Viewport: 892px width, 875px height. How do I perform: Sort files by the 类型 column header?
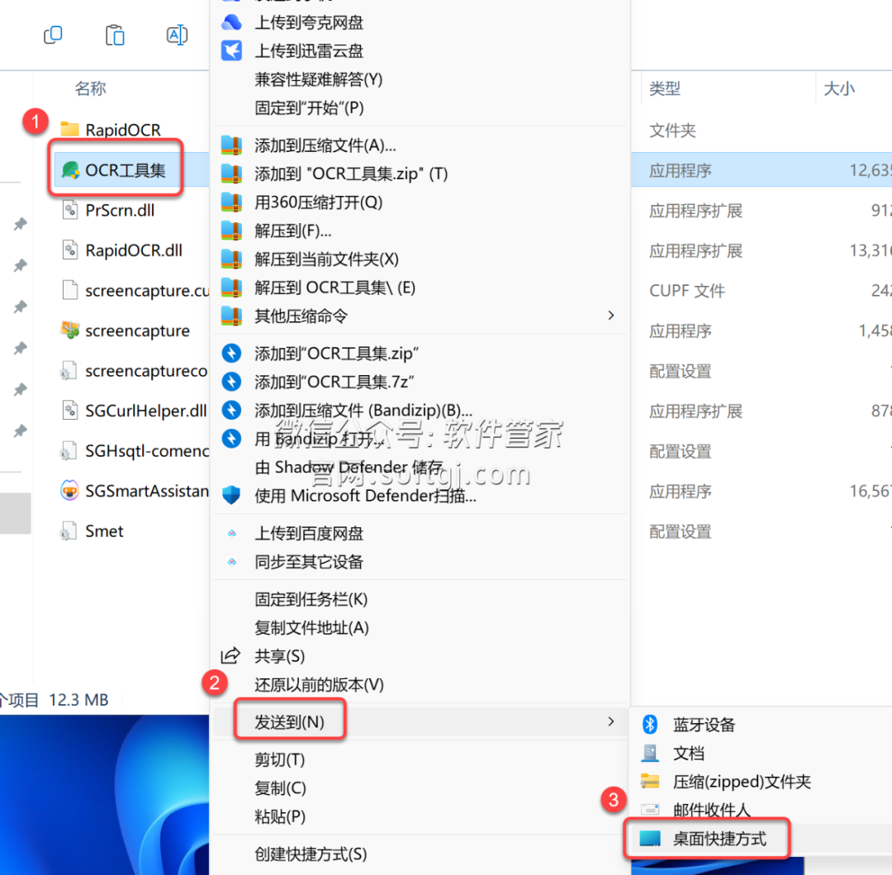tap(664, 88)
